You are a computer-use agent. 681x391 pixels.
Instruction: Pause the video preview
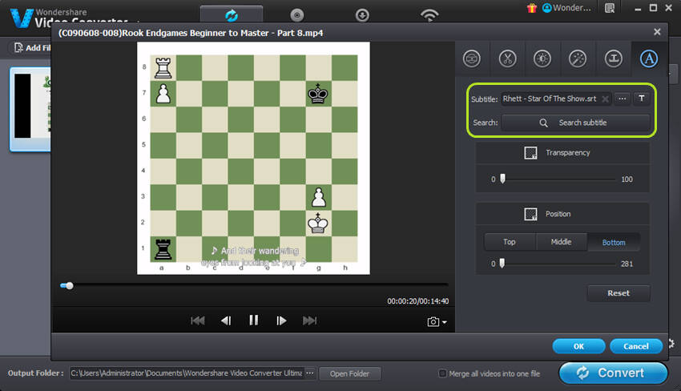tap(253, 320)
